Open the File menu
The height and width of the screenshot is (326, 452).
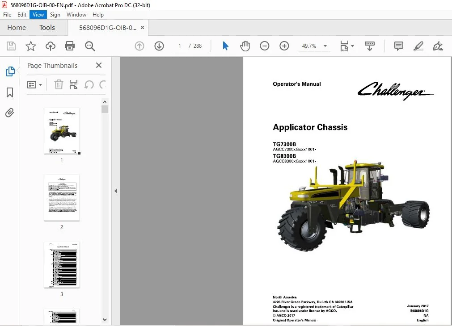(x=7, y=15)
